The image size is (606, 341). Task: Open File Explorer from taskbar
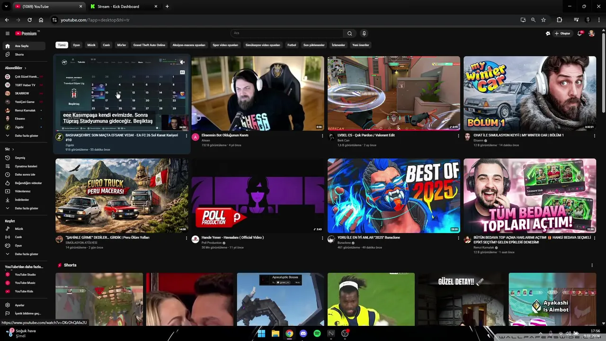[275, 333]
